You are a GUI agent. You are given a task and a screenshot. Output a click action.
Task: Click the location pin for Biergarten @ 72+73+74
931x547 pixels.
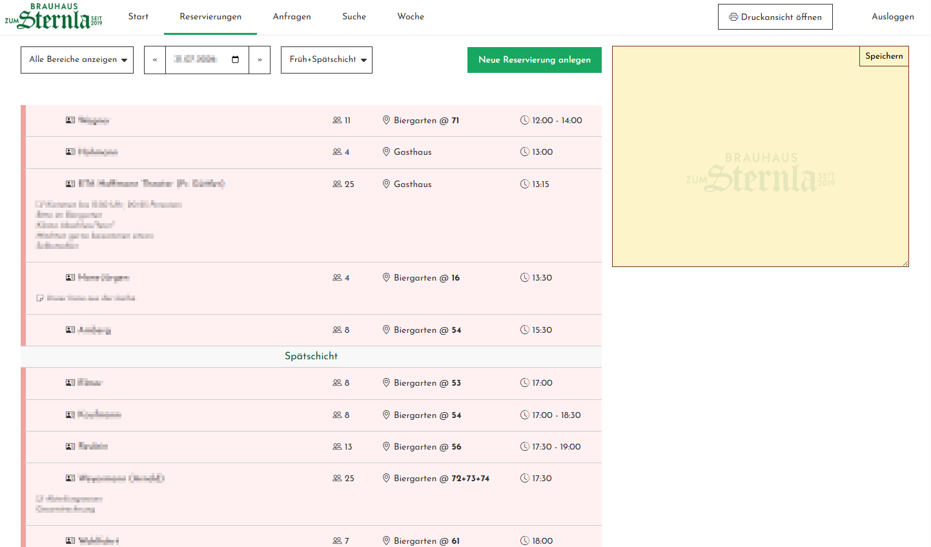coord(386,478)
